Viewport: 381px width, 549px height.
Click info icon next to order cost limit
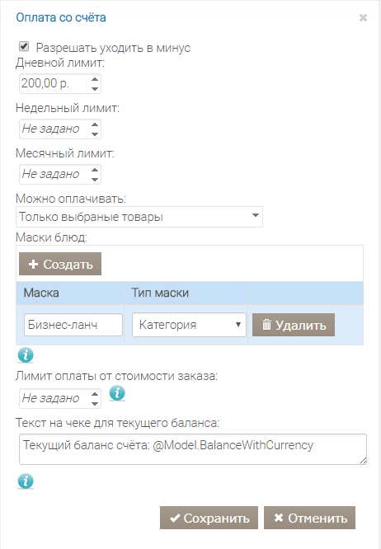click(117, 393)
